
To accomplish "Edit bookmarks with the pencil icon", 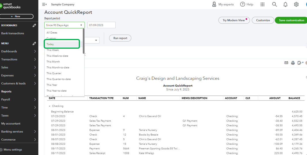I will pos(34,25).
